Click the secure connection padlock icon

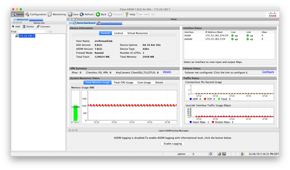tap(242, 154)
